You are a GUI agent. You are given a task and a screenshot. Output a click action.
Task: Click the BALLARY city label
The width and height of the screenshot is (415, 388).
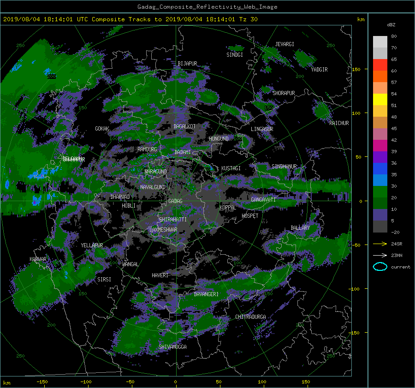[x=300, y=228]
